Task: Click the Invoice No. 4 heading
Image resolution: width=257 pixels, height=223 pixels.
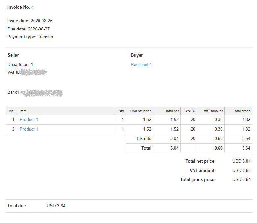Action: [x=20, y=7]
